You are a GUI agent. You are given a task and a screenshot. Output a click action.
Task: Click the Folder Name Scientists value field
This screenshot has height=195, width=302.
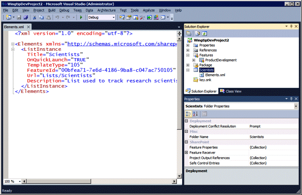coord(273,137)
